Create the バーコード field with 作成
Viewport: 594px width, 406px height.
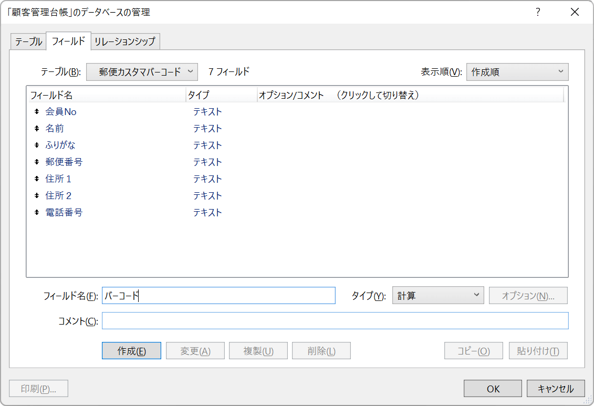[131, 350]
